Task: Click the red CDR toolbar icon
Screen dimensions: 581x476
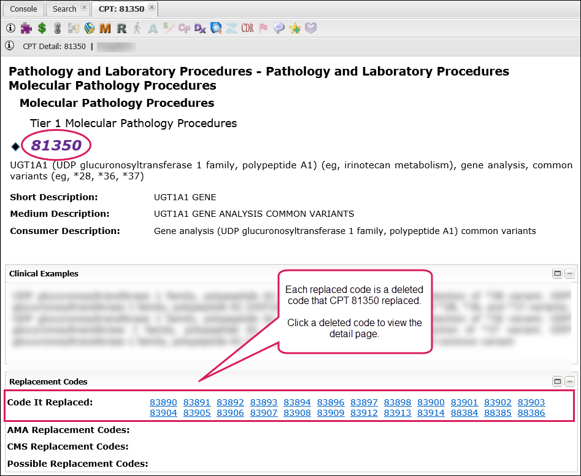Action: pos(247,28)
